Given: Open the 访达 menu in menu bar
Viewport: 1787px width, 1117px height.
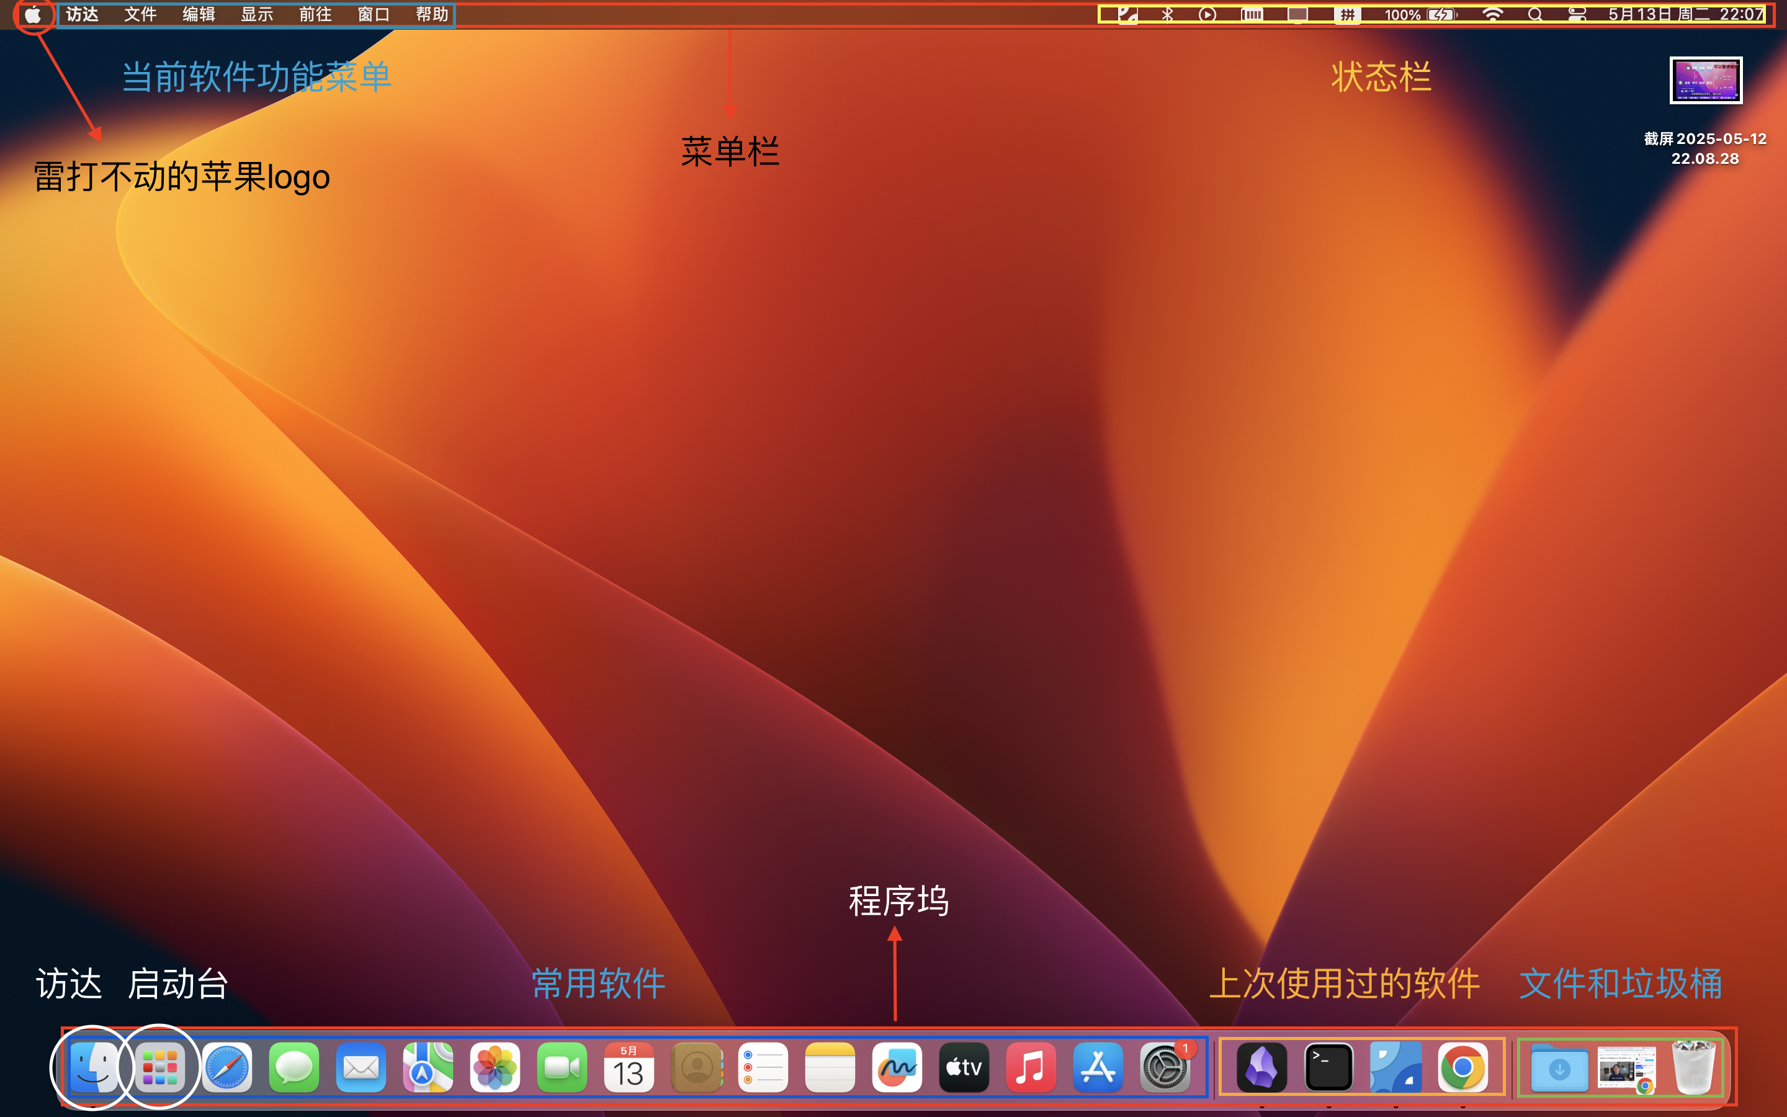Looking at the screenshot, I should click(82, 15).
